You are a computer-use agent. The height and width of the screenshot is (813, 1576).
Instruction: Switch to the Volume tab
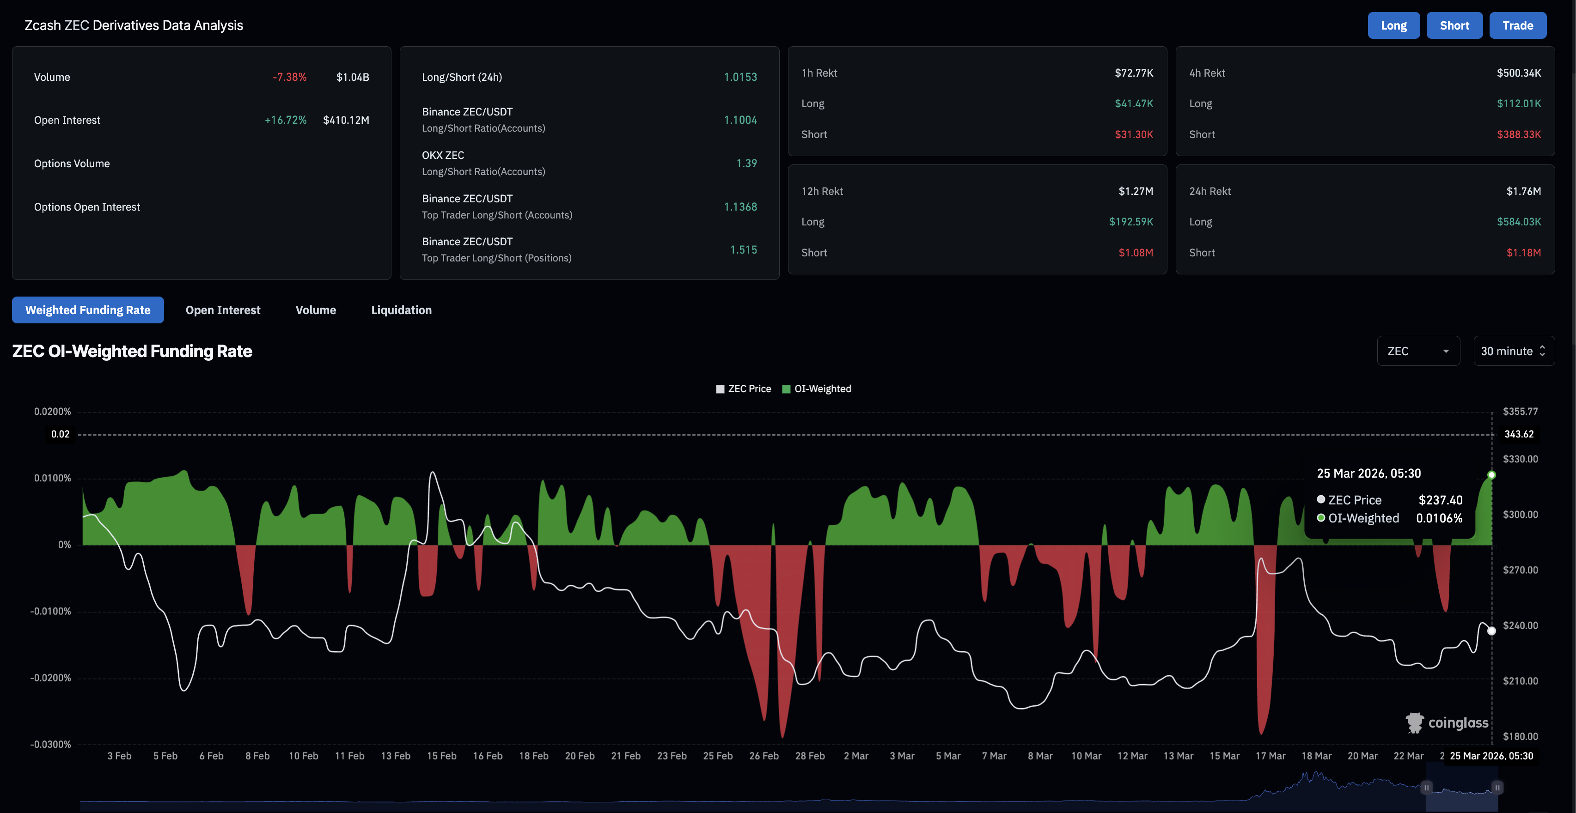[316, 310]
